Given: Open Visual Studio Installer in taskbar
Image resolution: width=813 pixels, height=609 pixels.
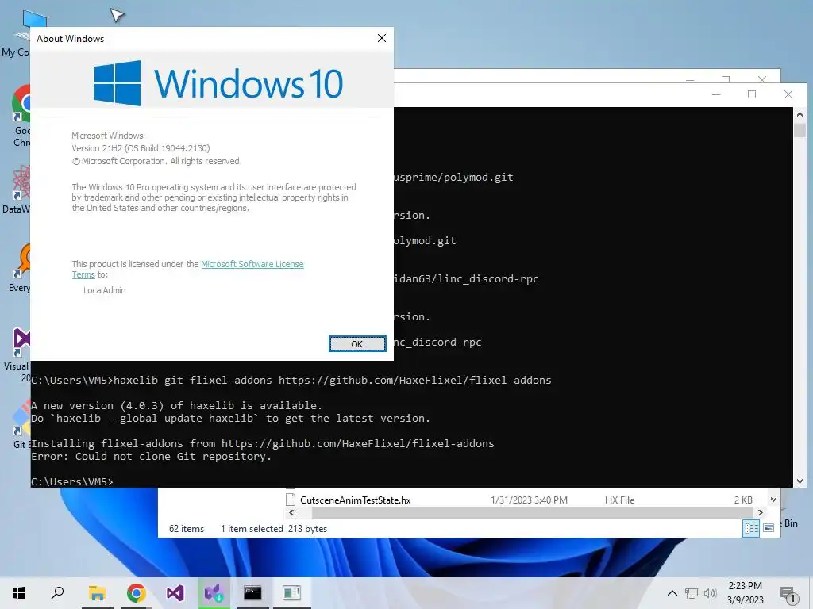Looking at the screenshot, I should click(x=214, y=593).
